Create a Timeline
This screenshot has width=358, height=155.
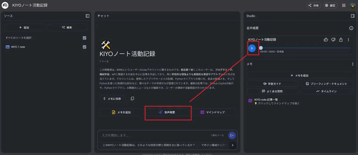tap(326, 91)
